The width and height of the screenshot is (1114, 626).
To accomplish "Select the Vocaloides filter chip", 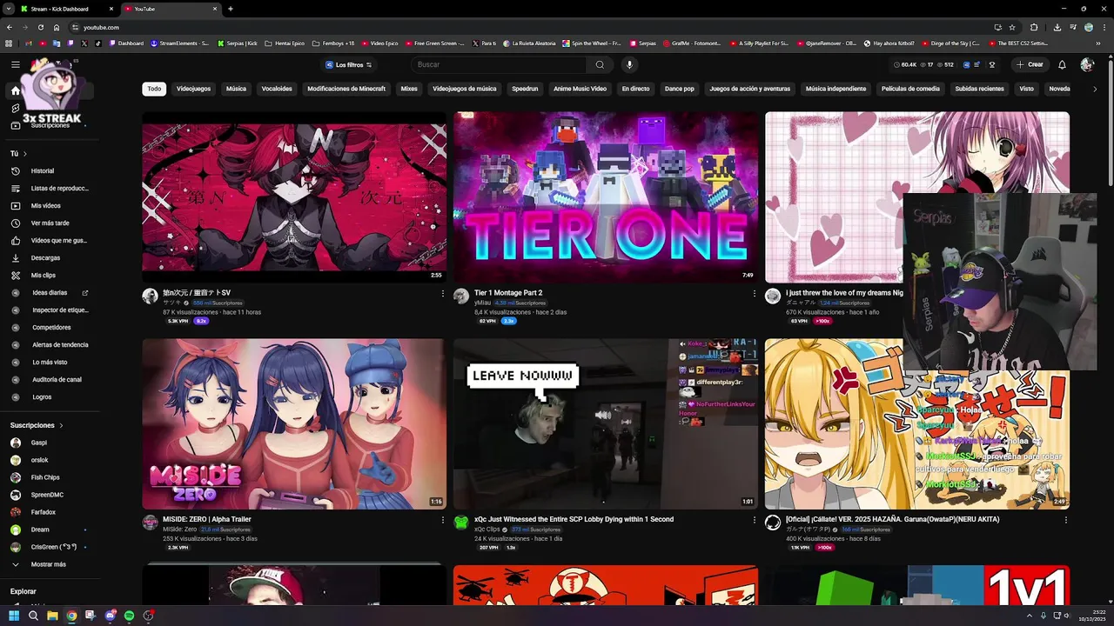I will coord(277,89).
